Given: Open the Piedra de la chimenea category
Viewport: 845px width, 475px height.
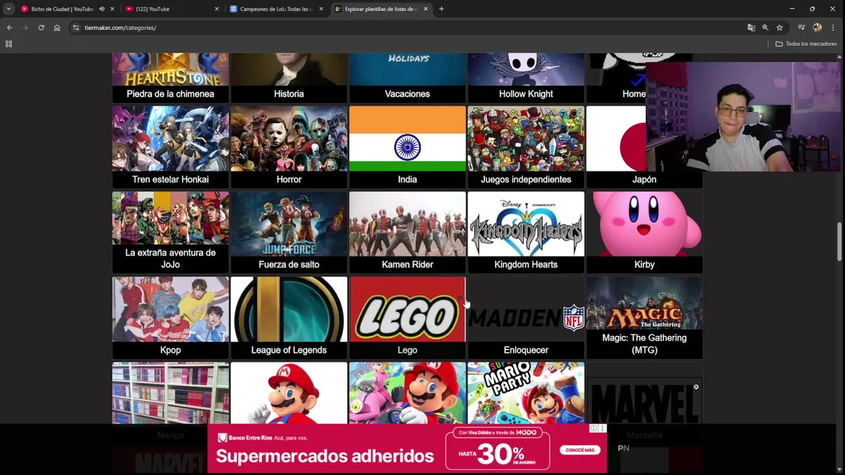Looking at the screenshot, I should click(x=170, y=77).
